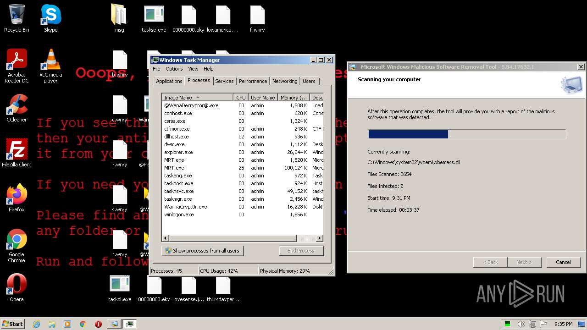Launch VLC media player shortcut
The height and width of the screenshot is (330, 587).
(x=50, y=66)
